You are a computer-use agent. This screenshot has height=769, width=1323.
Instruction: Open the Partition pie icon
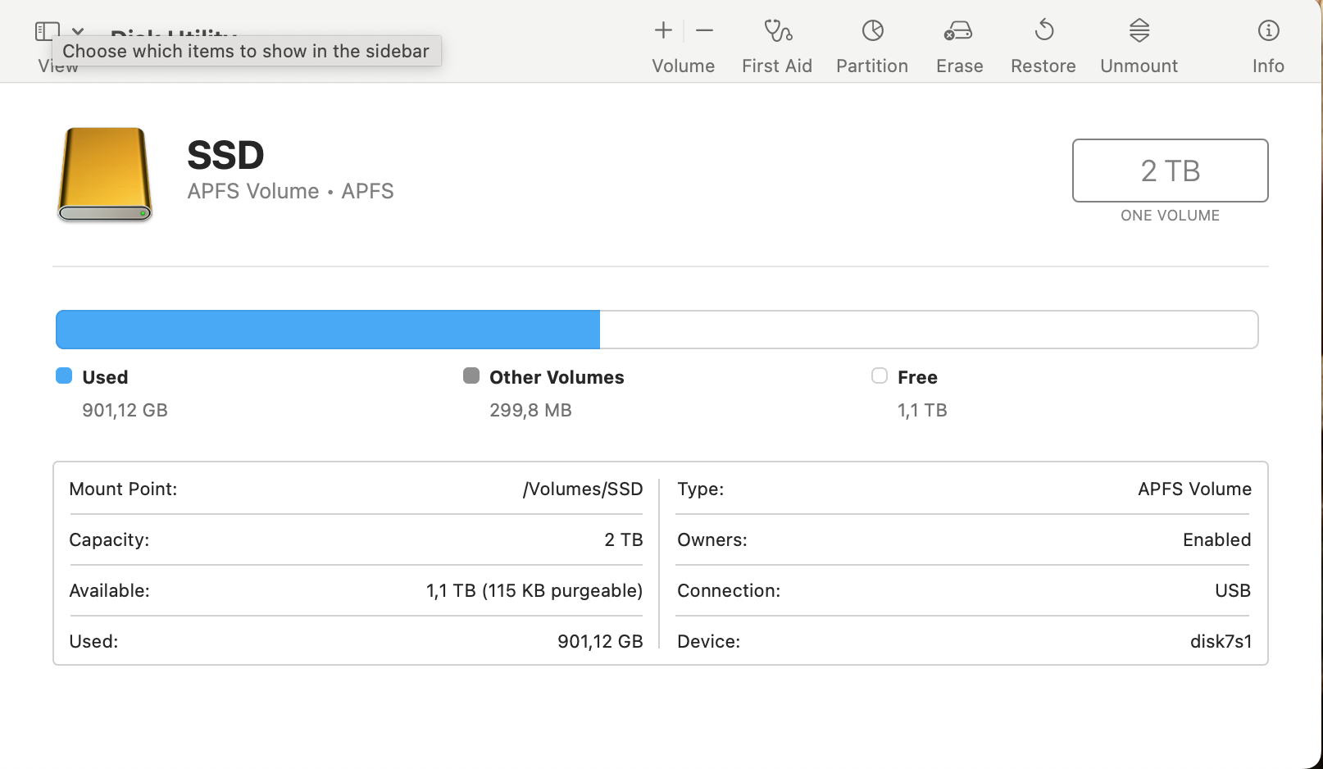click(x=872, y=30)
